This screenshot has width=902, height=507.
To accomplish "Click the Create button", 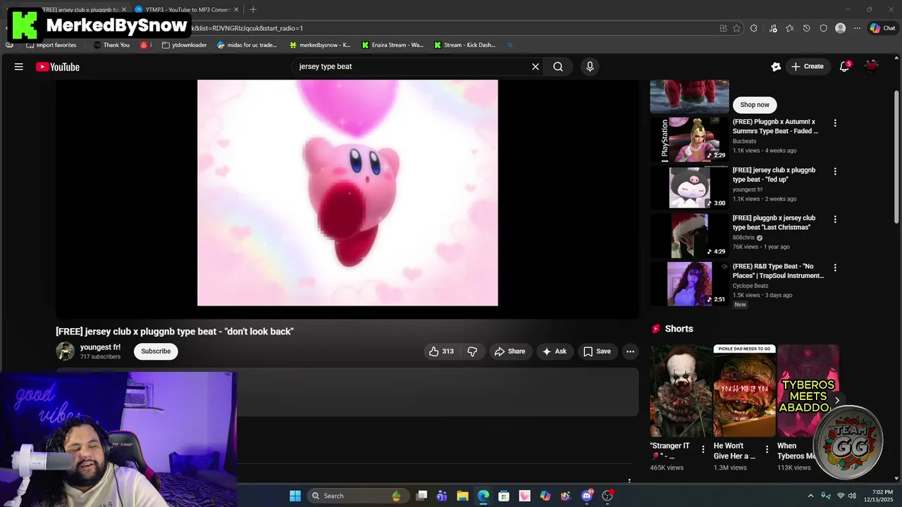I will (x=808, y=67).
